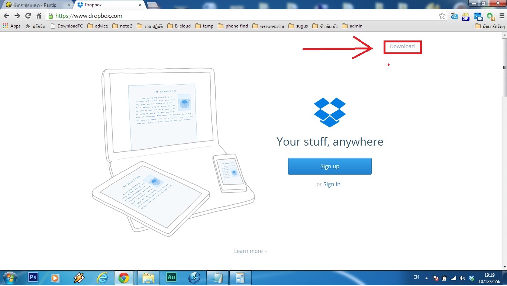Open the B_cloud bookmarks folder
This screenshot has width=507, height=286.
[x=179, y=26]
